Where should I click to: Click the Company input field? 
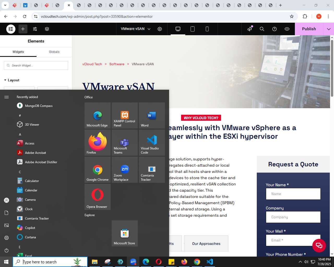coord(293,217)
